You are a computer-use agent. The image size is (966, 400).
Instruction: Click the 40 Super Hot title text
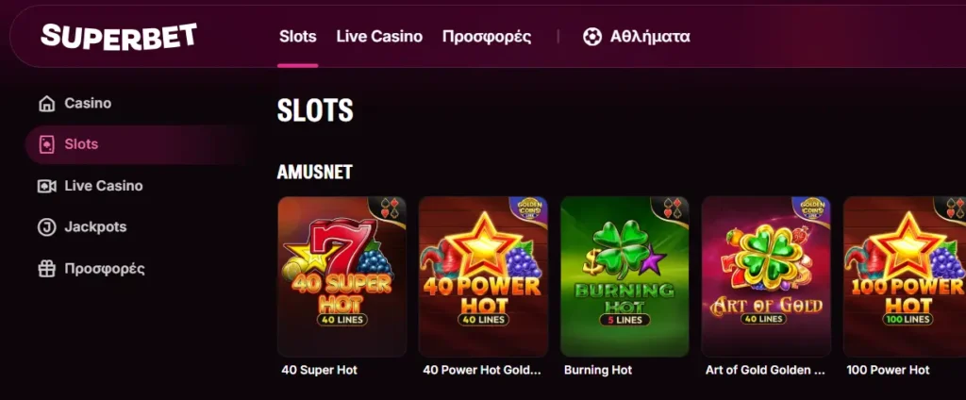[319, 371]
